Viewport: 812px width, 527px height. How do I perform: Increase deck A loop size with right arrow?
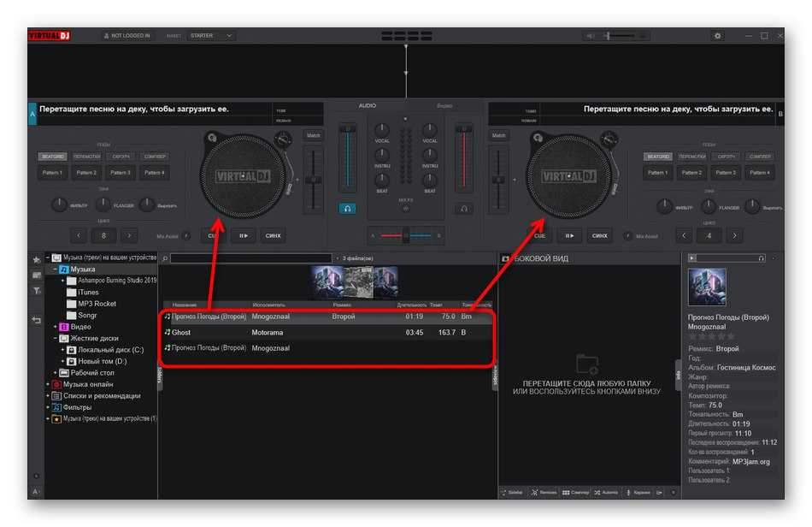[x=129, y=236]
